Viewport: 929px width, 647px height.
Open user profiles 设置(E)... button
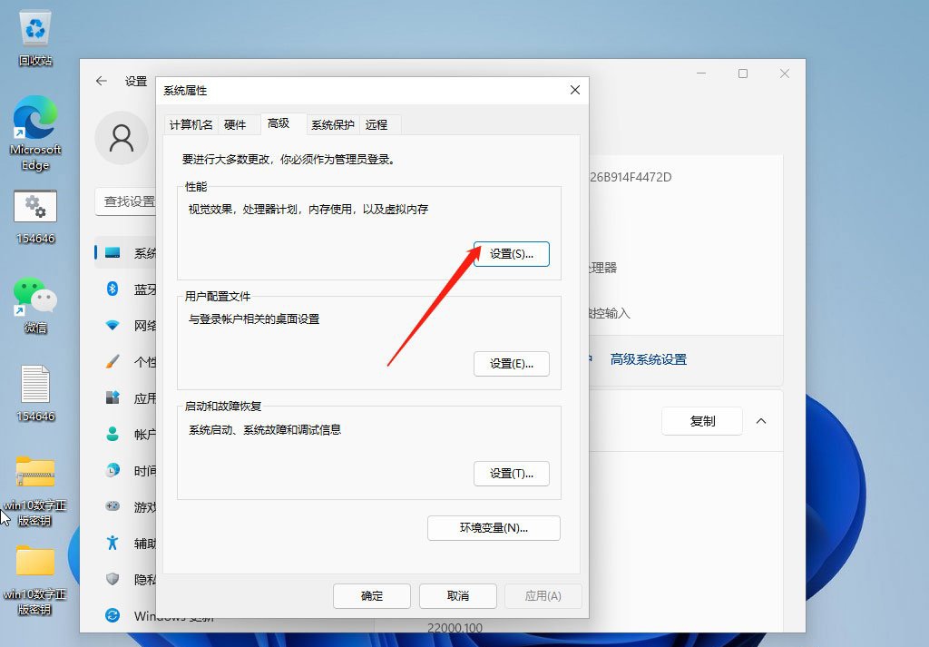point(512,364)
